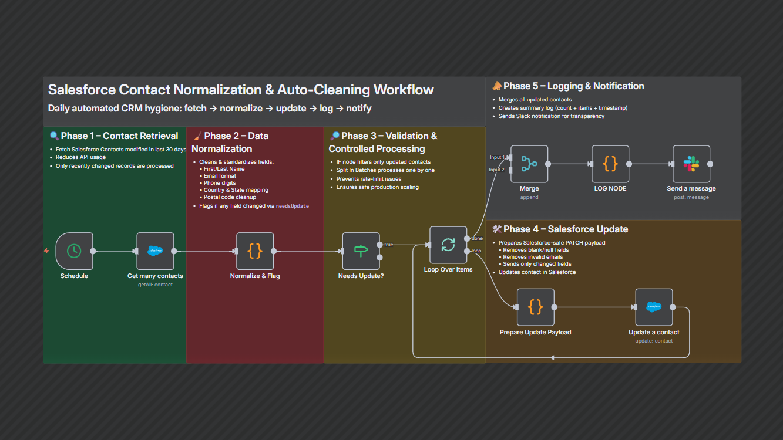The image size is (783, 440).
Task: Click the lightning bolt beside the Schedule node
Action: pyautogui.click(x=46, y=251)
